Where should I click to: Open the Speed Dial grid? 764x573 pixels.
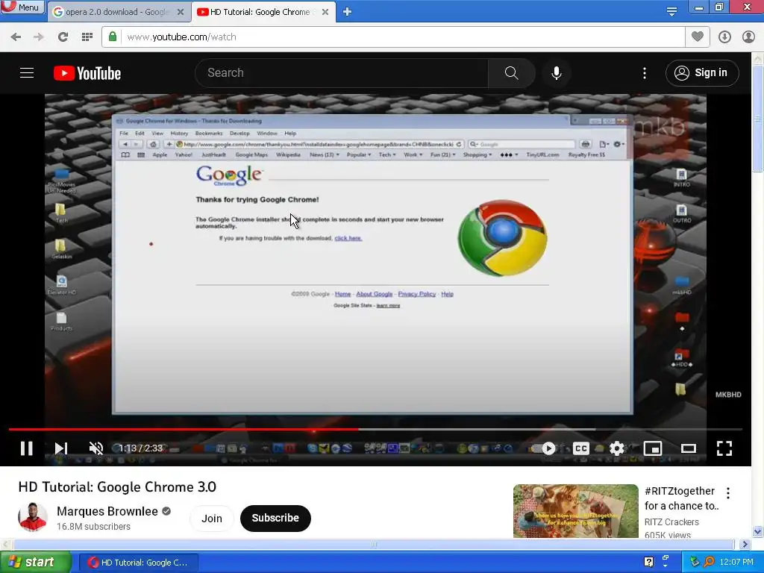click(87, 37)
